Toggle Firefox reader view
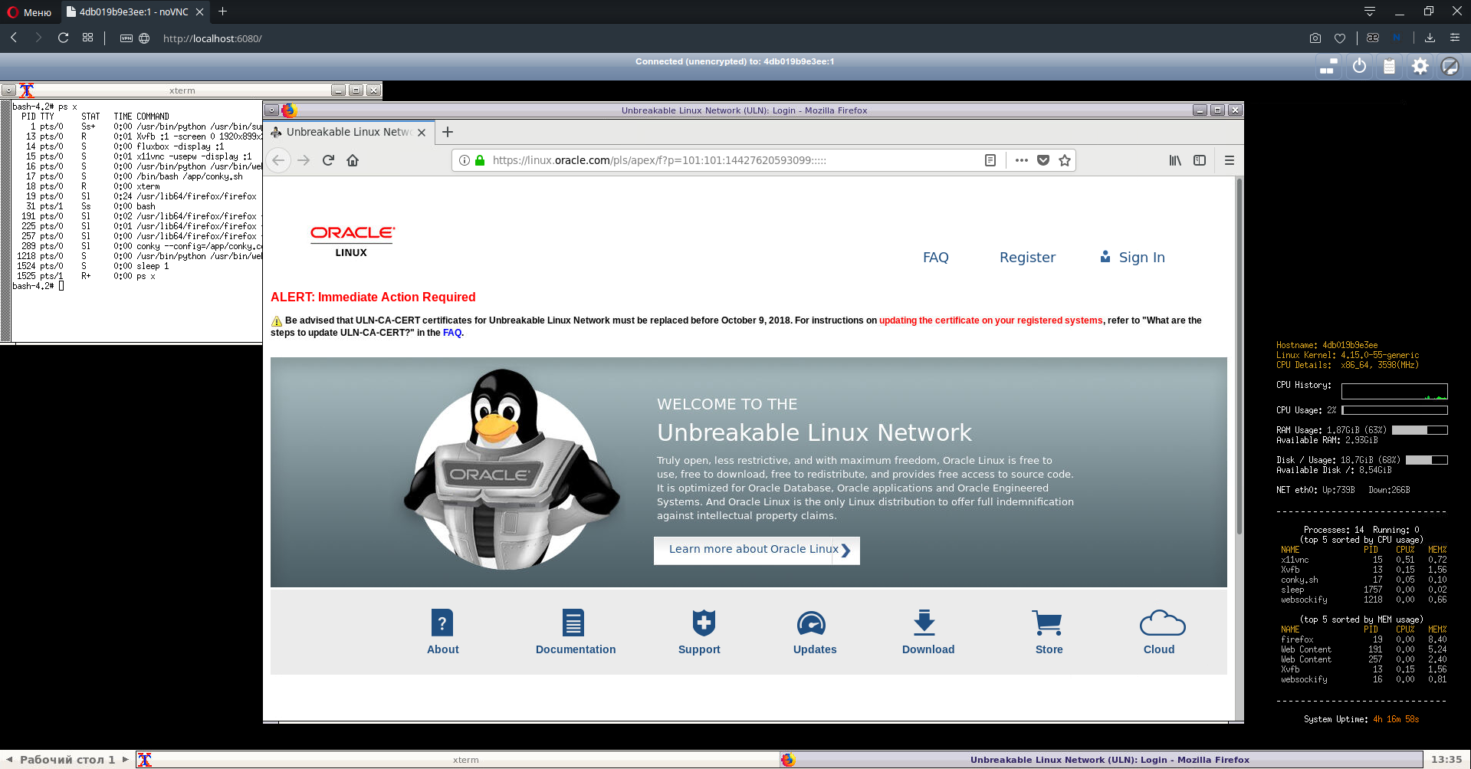The height and width of the screenshot is (769, 1471). click(990, 160)
